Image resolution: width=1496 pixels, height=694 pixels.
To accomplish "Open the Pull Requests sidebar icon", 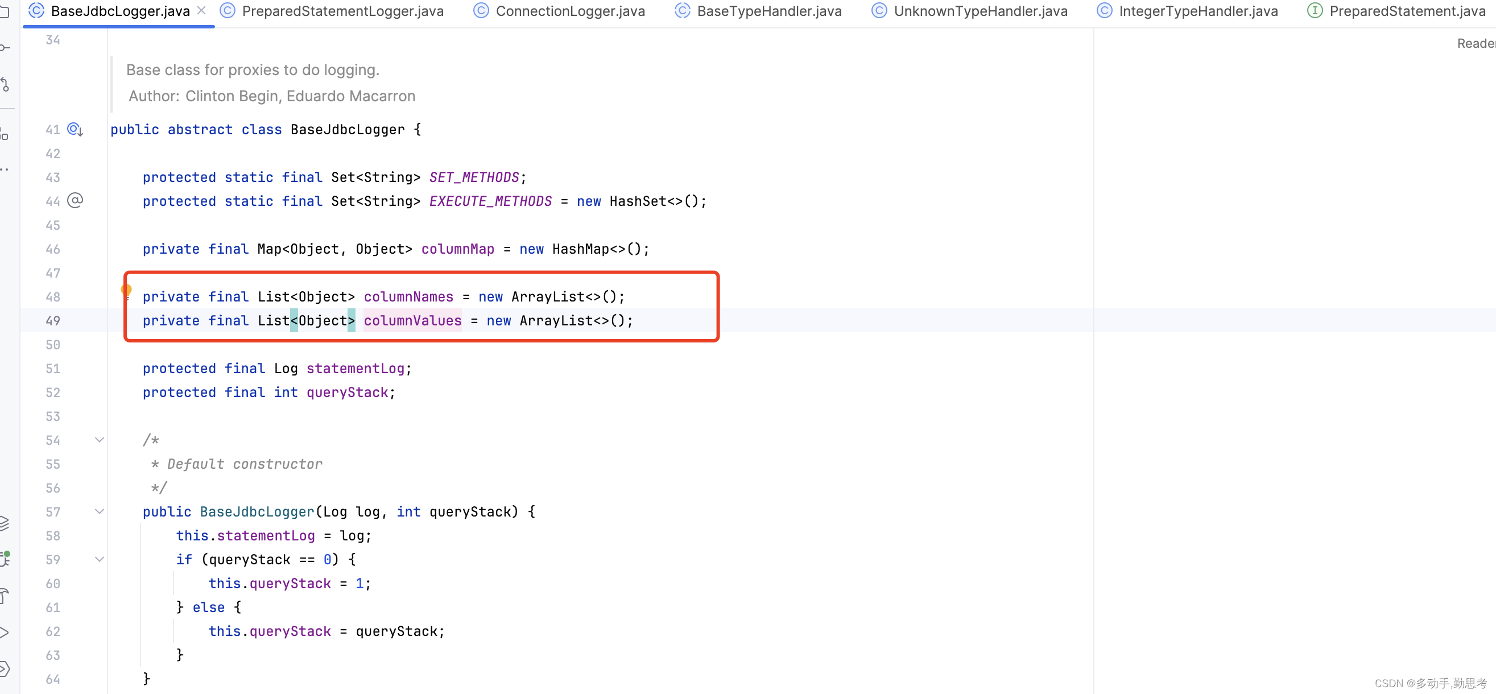I will tap(5, 84).
